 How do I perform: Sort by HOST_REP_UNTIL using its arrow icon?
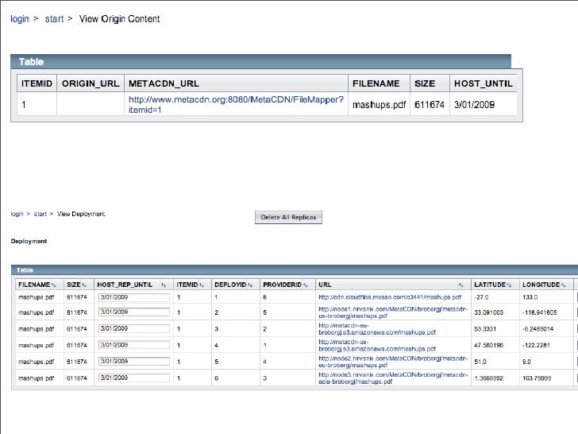(x=163, y=285)
